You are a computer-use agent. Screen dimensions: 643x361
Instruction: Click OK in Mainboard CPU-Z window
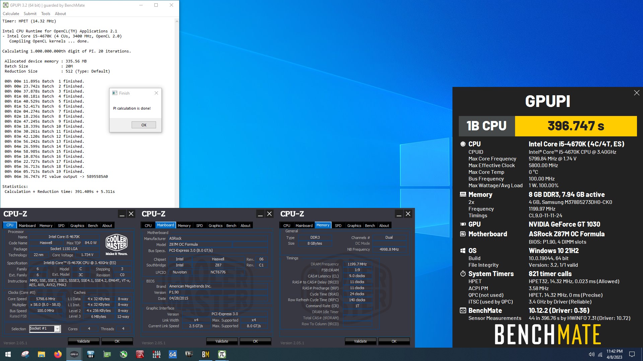pos(255,341)
